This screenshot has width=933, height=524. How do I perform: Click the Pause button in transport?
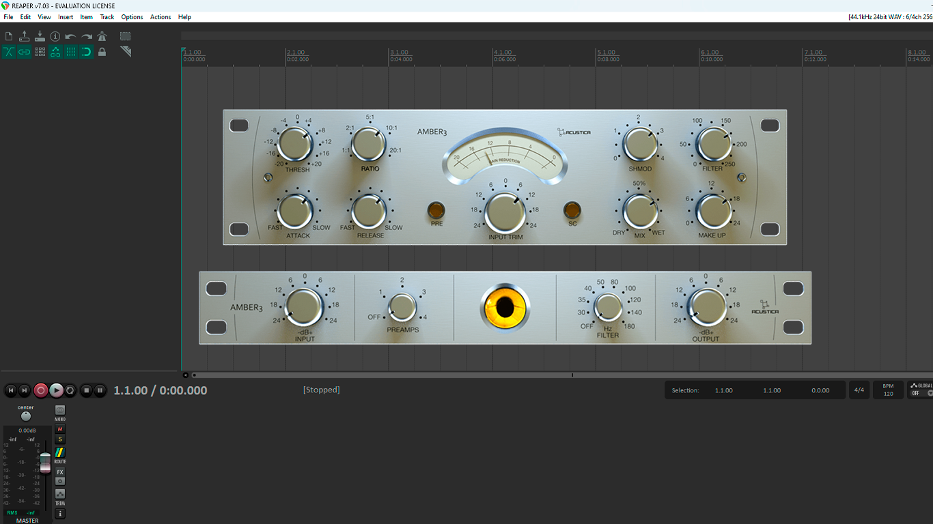[x=100, y=390]
